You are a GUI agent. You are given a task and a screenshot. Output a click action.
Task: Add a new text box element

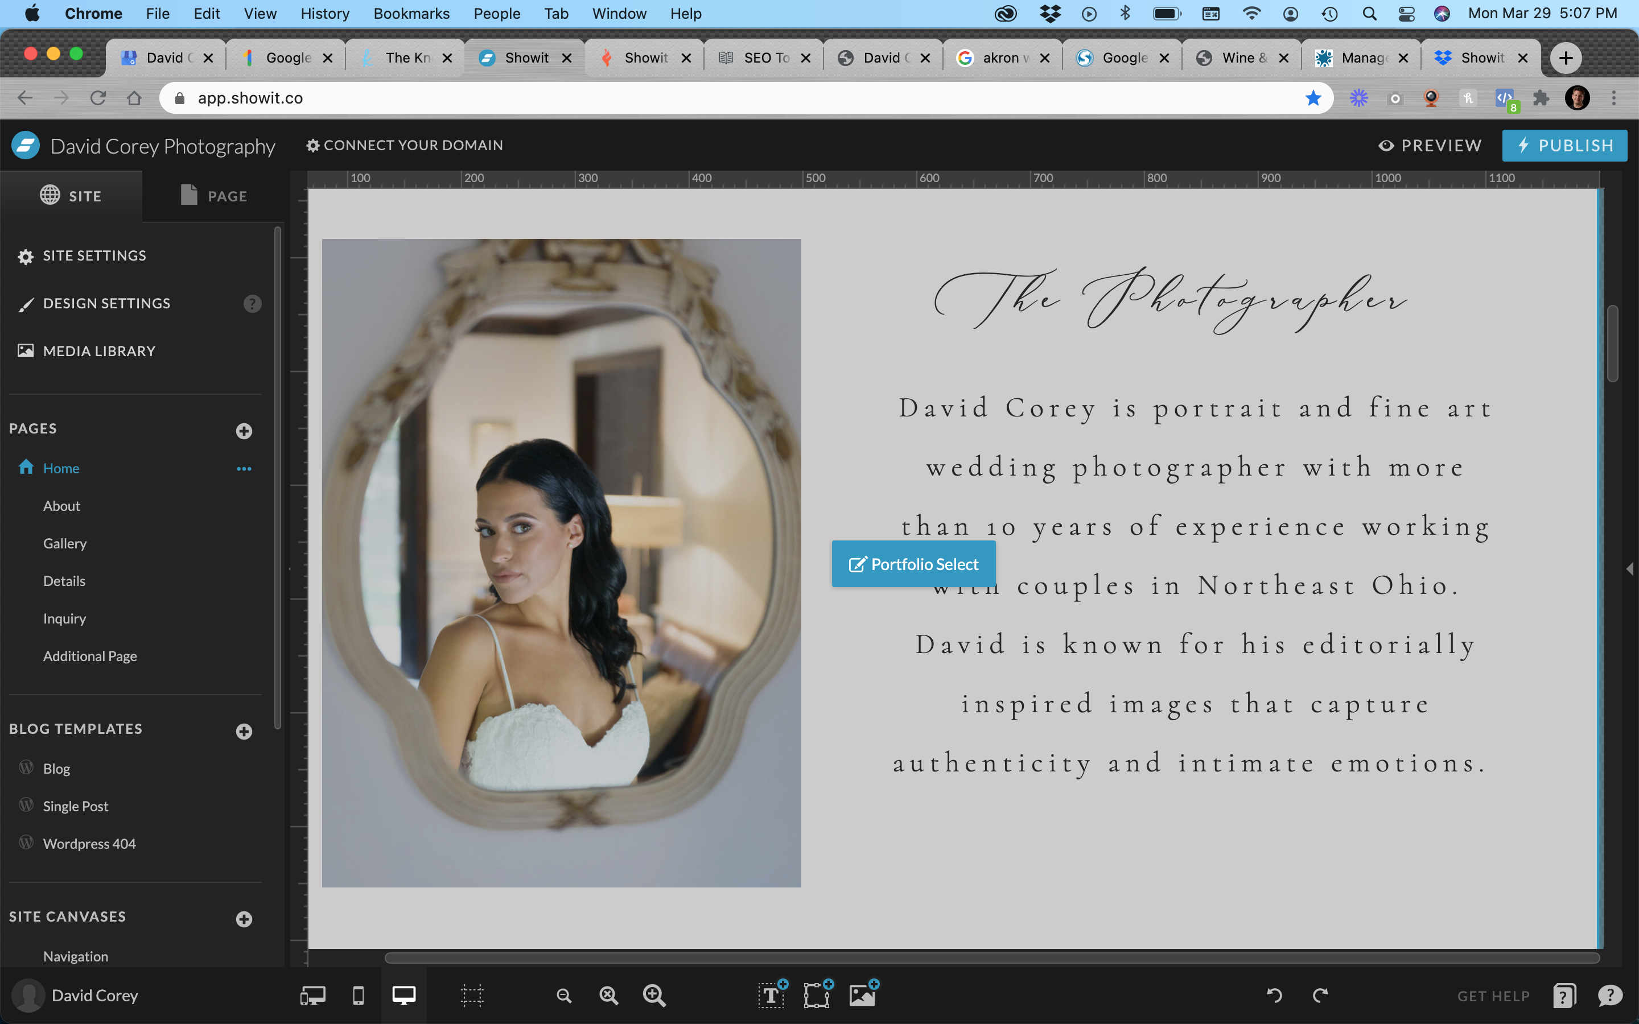[x=772, y=995]
